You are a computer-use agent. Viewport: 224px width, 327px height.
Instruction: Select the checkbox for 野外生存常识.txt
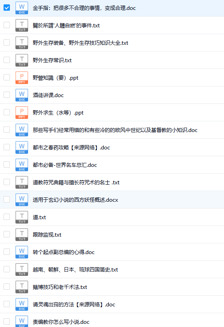[x=7, y=60]
